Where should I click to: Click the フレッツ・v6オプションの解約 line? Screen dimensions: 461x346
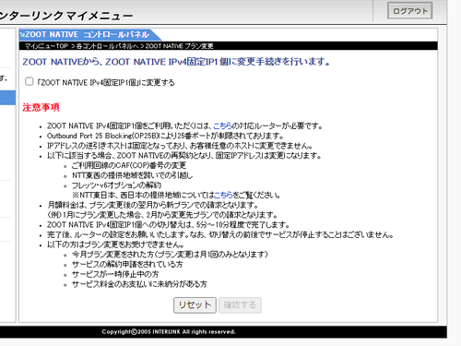[116, 185]
